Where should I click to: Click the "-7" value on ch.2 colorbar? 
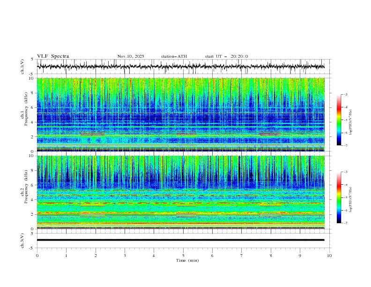coord(345,223)
